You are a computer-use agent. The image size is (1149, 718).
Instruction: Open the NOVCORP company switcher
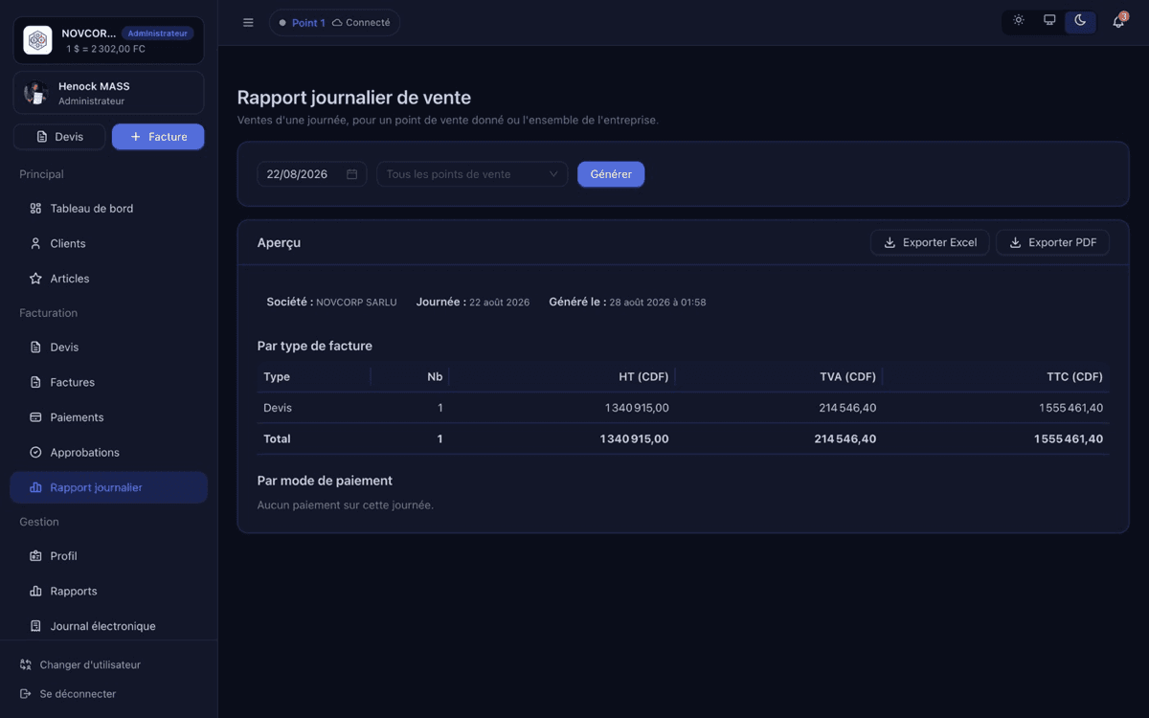tap(109, 40)
